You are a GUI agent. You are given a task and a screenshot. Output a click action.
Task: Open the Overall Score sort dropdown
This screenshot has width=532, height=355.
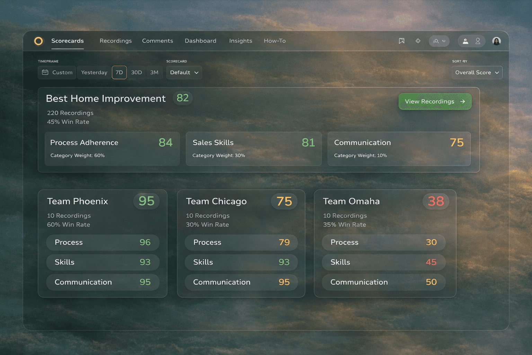point(477,72)
